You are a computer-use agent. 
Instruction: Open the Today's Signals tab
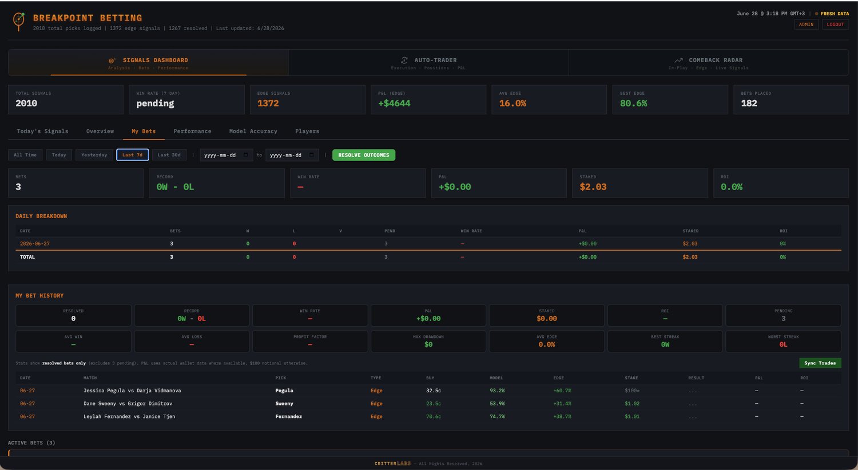pos(42,131)
